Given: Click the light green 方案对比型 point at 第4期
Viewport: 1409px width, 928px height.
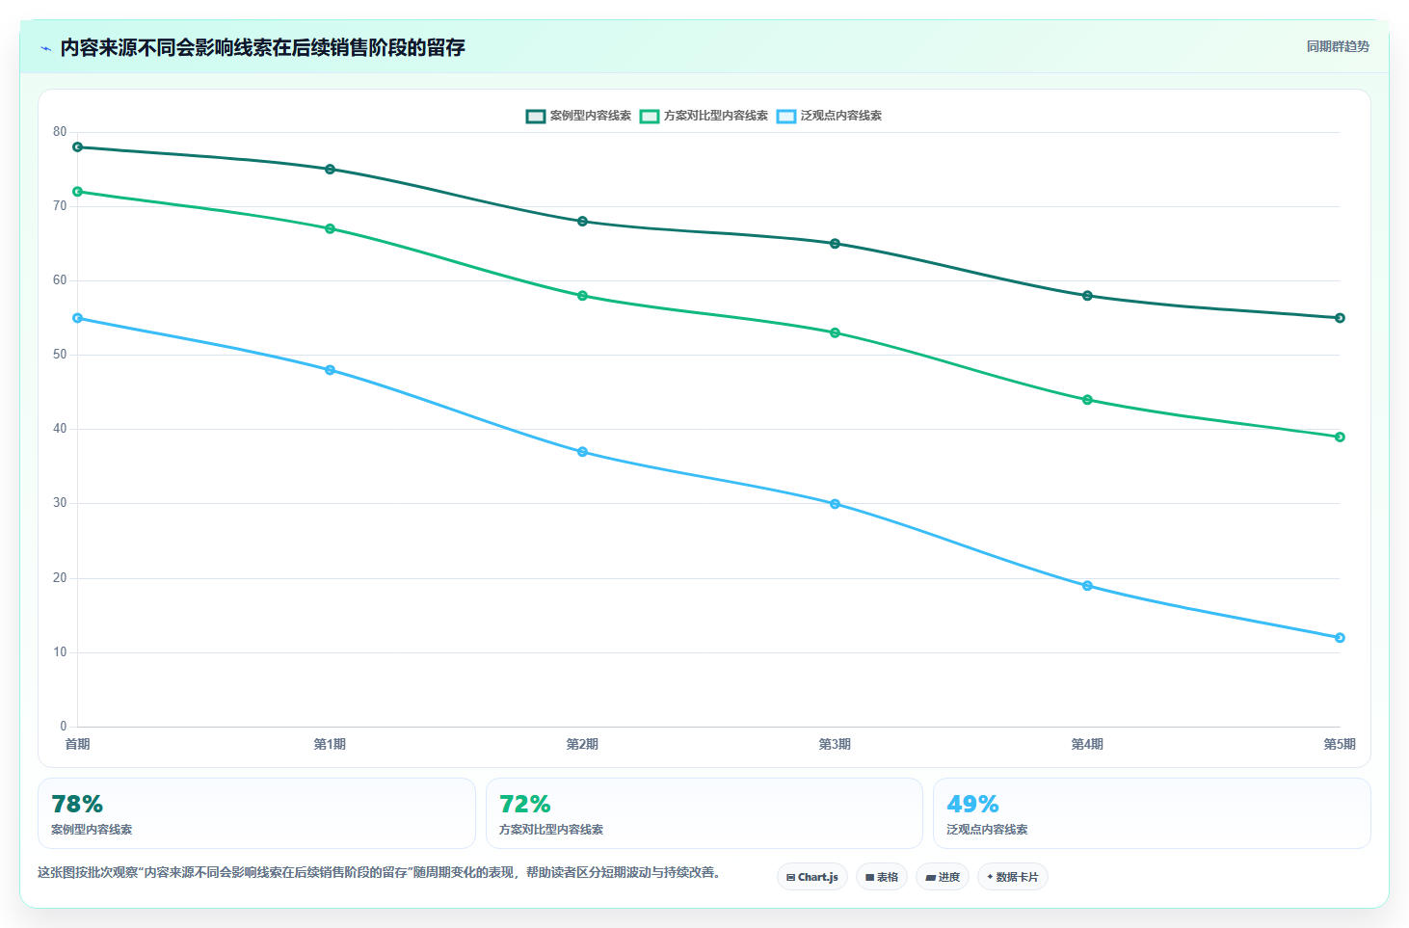Looking at the screenshot, I should coord(1087,400).
